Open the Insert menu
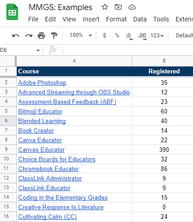193x222 pixels. click(91, 19)
